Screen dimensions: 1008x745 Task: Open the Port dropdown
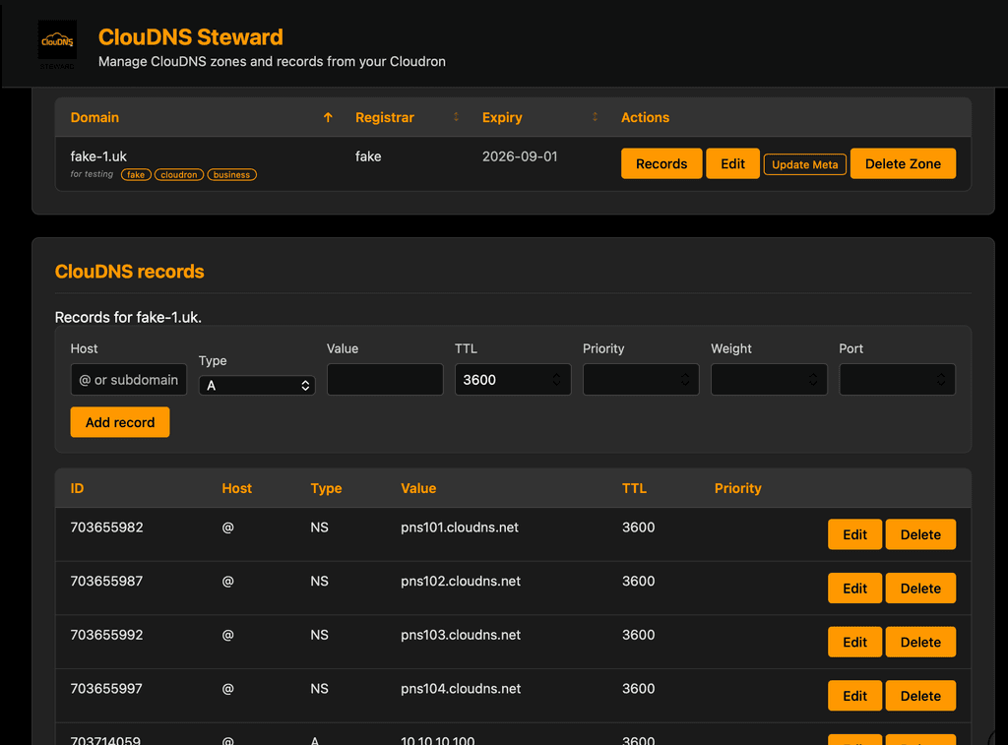pyautogui.click(x=897, y=379)
